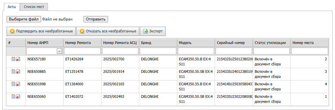335x110 pixels.
Task: Focus the Статус утилизации filter field
Action: click(x=272, y=51)
